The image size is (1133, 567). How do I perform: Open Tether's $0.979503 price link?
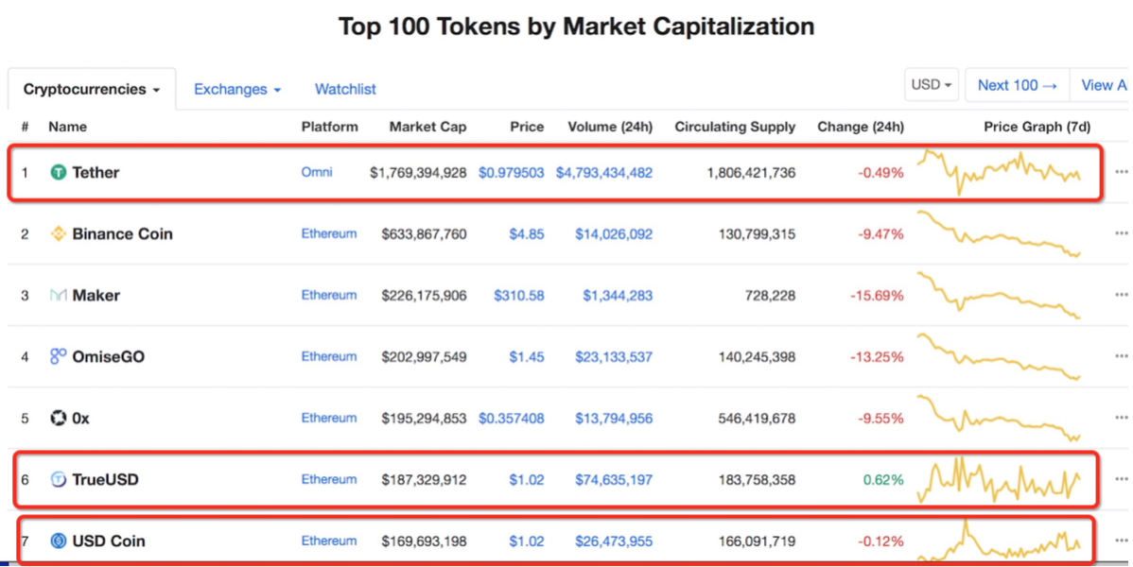point(511,172)
